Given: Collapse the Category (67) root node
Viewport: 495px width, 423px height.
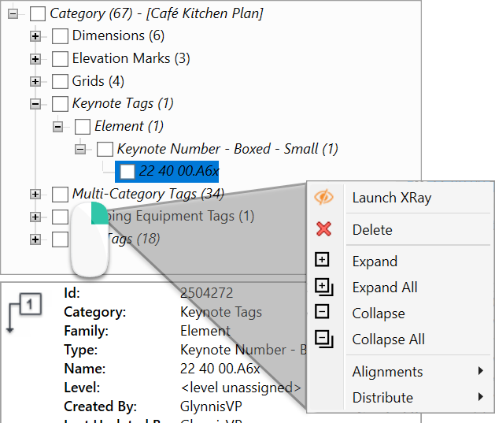Looking at the screenshot, I should click(x=13, y=13).
